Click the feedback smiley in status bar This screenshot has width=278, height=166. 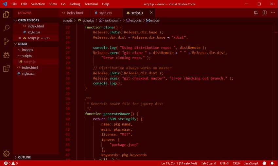coord(264,163)
